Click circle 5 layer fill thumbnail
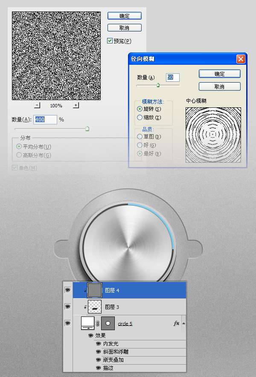 87,323
